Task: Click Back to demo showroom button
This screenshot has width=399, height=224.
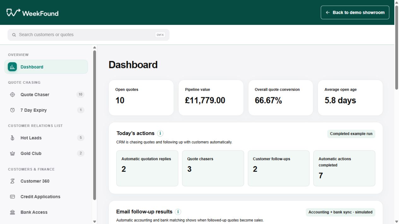Action: click(x=355, y=13)
